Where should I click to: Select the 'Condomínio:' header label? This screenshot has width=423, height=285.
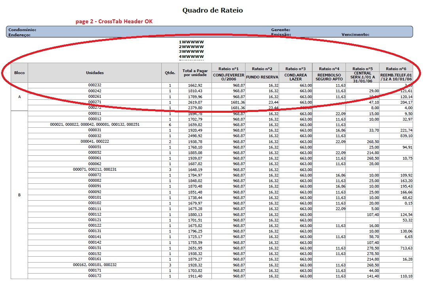point(22,30)
